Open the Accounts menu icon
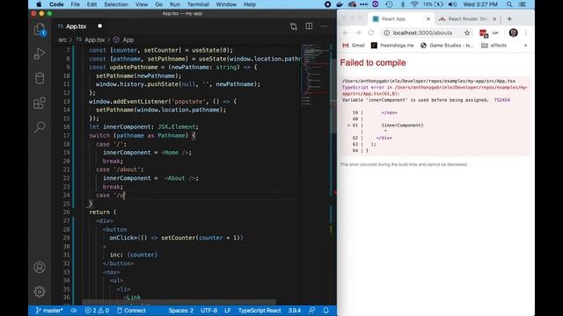This screenshot has width=563, height=316. point(40,267)
